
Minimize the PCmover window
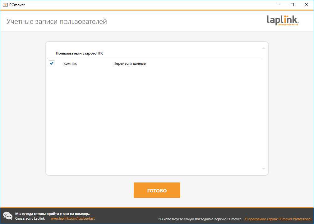tap(278, 5)
